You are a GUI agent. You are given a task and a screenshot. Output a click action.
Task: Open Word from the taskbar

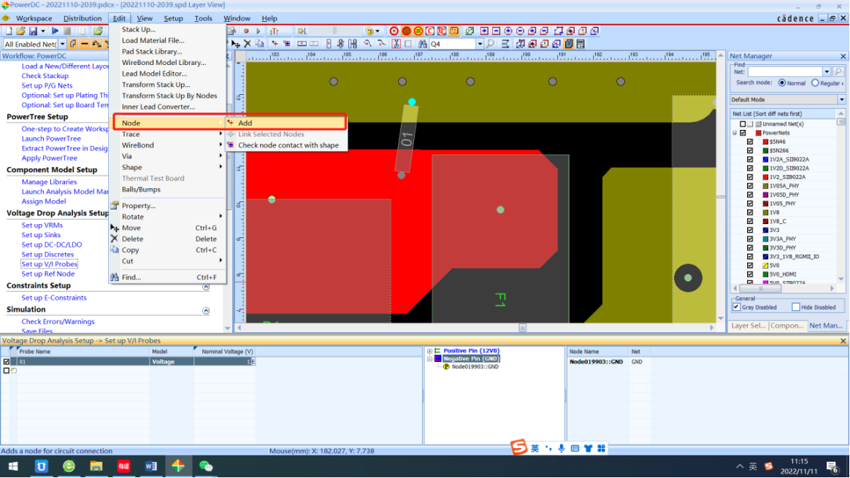(150, 466)
